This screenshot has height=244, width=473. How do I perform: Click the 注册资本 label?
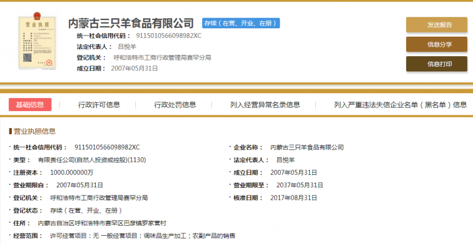click(27, 173)
